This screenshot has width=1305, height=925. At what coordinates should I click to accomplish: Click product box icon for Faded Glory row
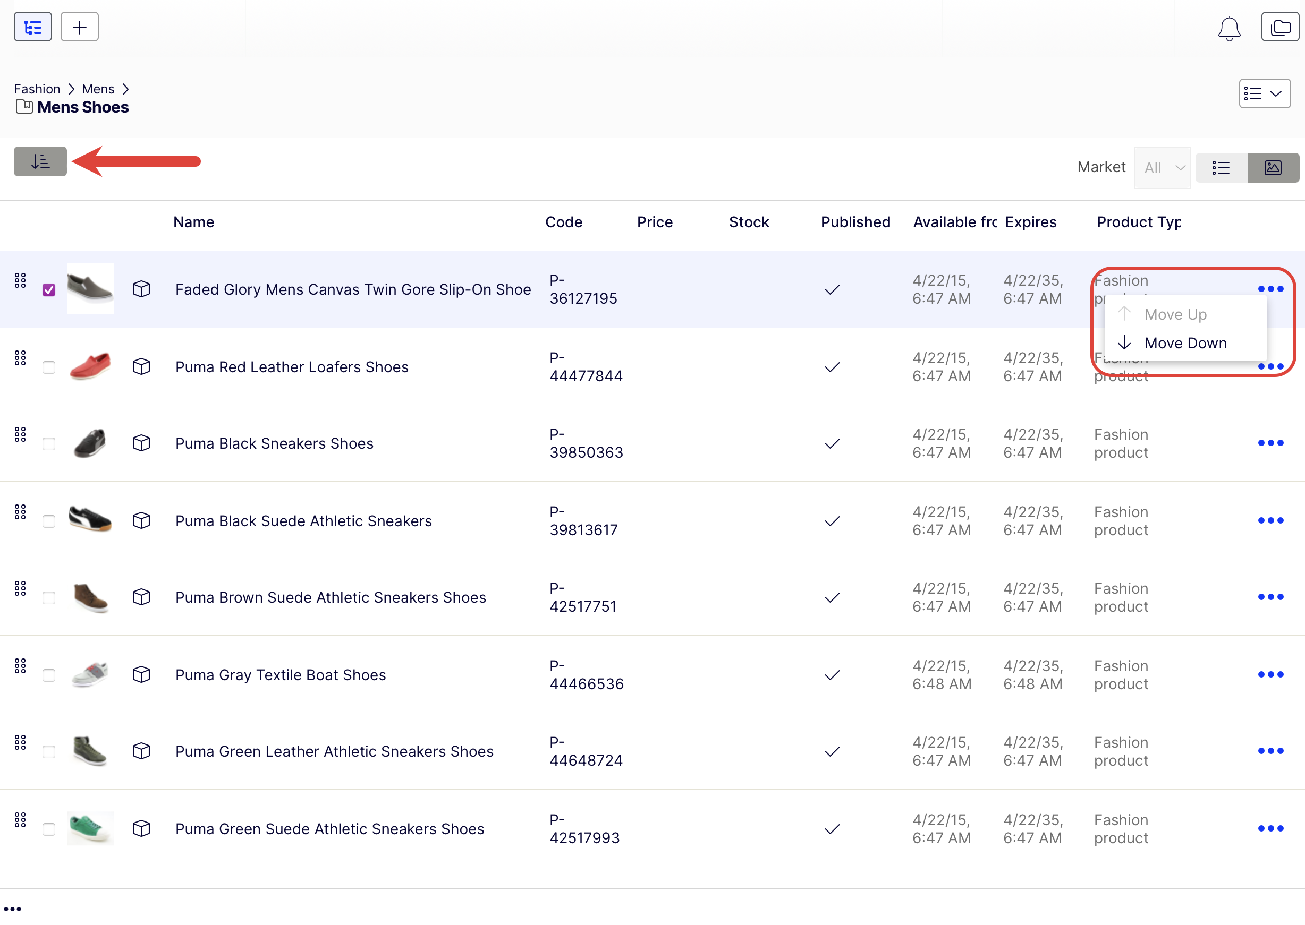click(x=141, y=289)
